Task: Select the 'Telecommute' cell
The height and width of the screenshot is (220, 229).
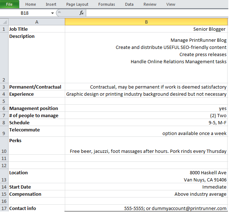Action: [37, 131]
